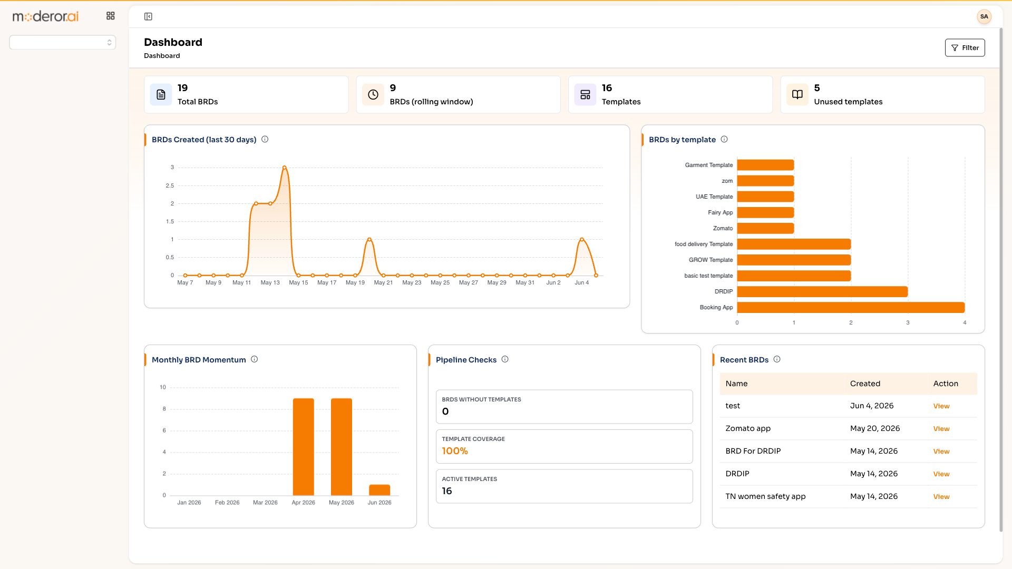Click the basic test template bar
1012x569 pixels.
point(794,276)
